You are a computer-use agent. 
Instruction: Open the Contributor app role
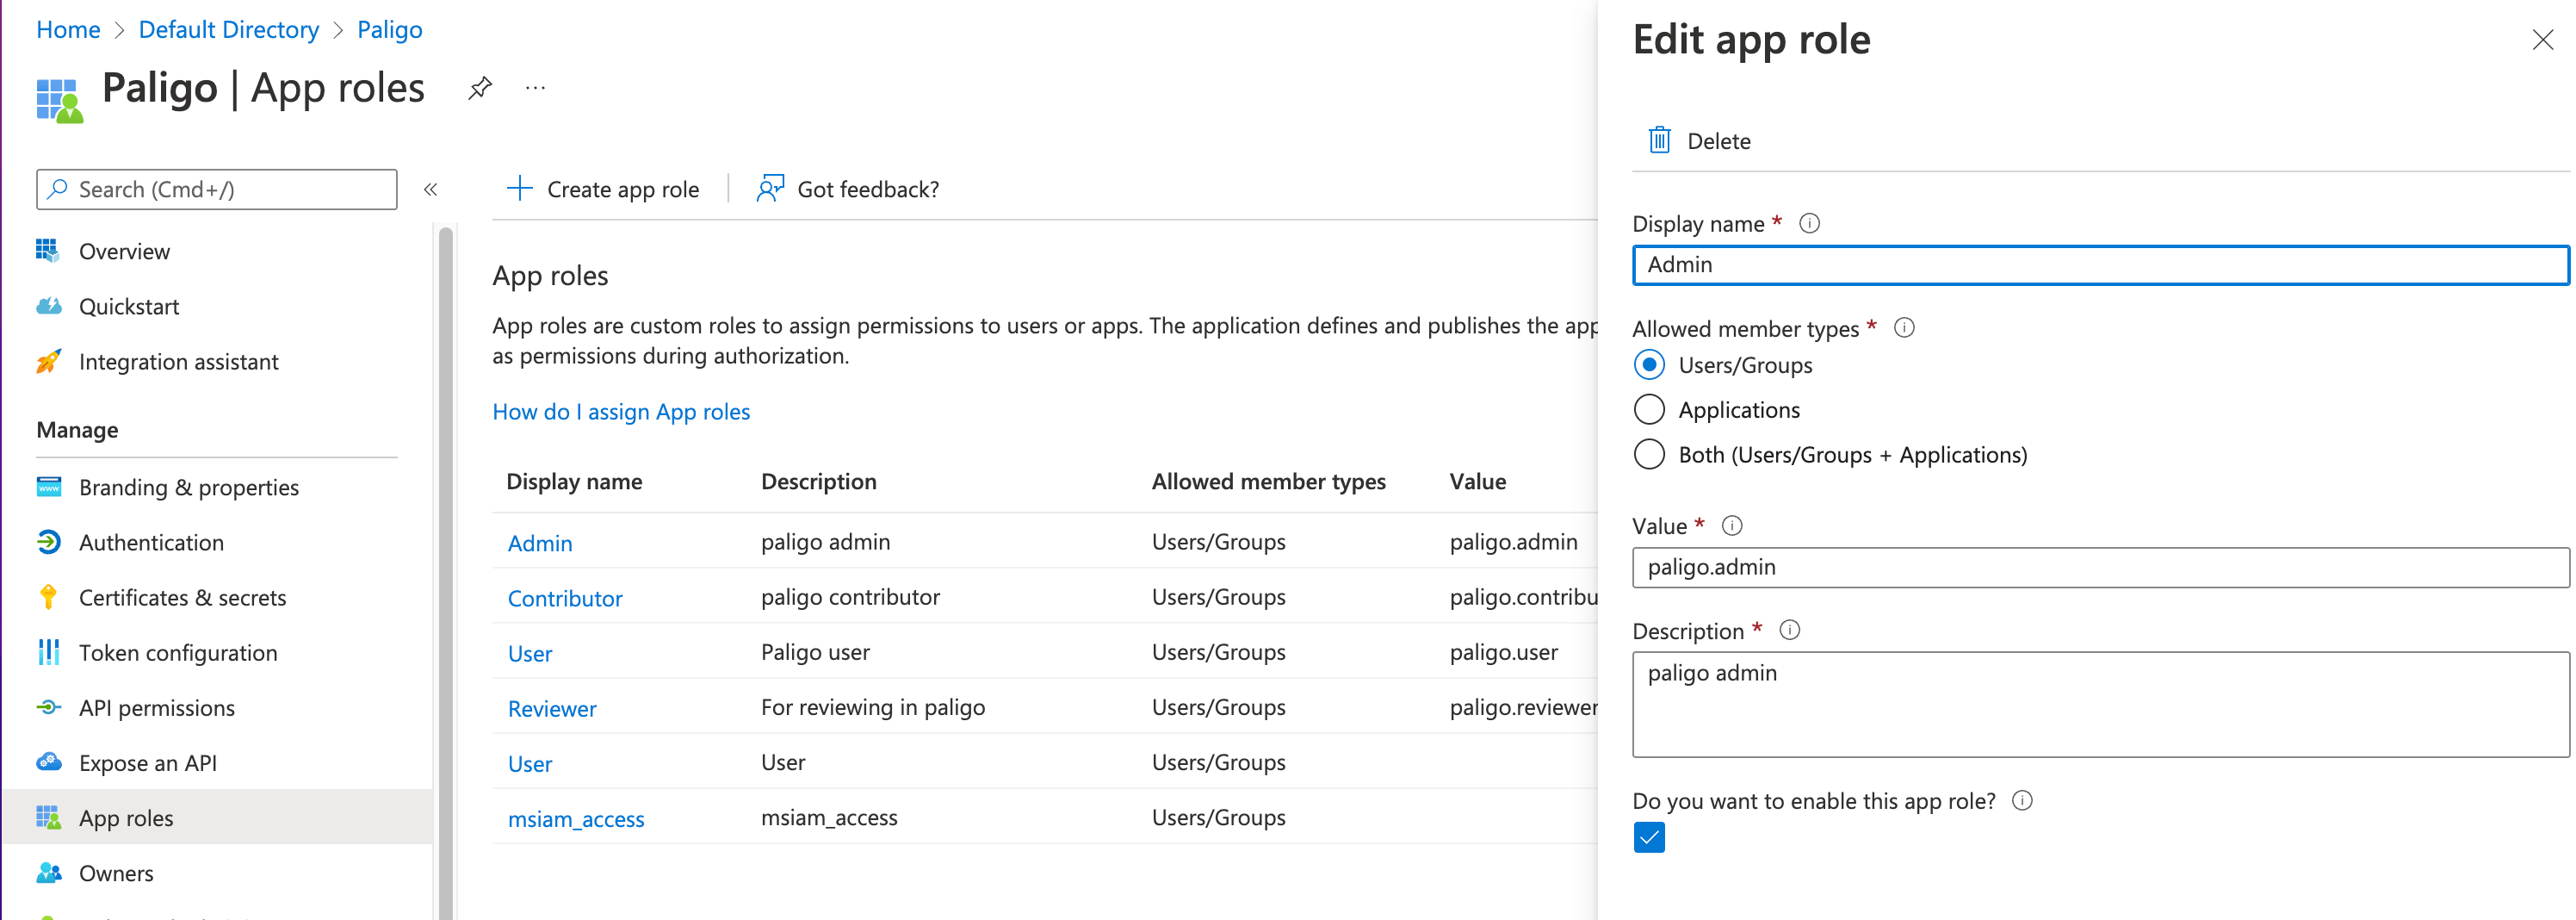pyautogui.click(x=564, y=599)
